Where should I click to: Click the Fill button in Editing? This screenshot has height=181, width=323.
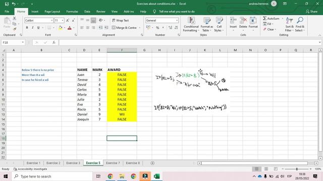268,24
